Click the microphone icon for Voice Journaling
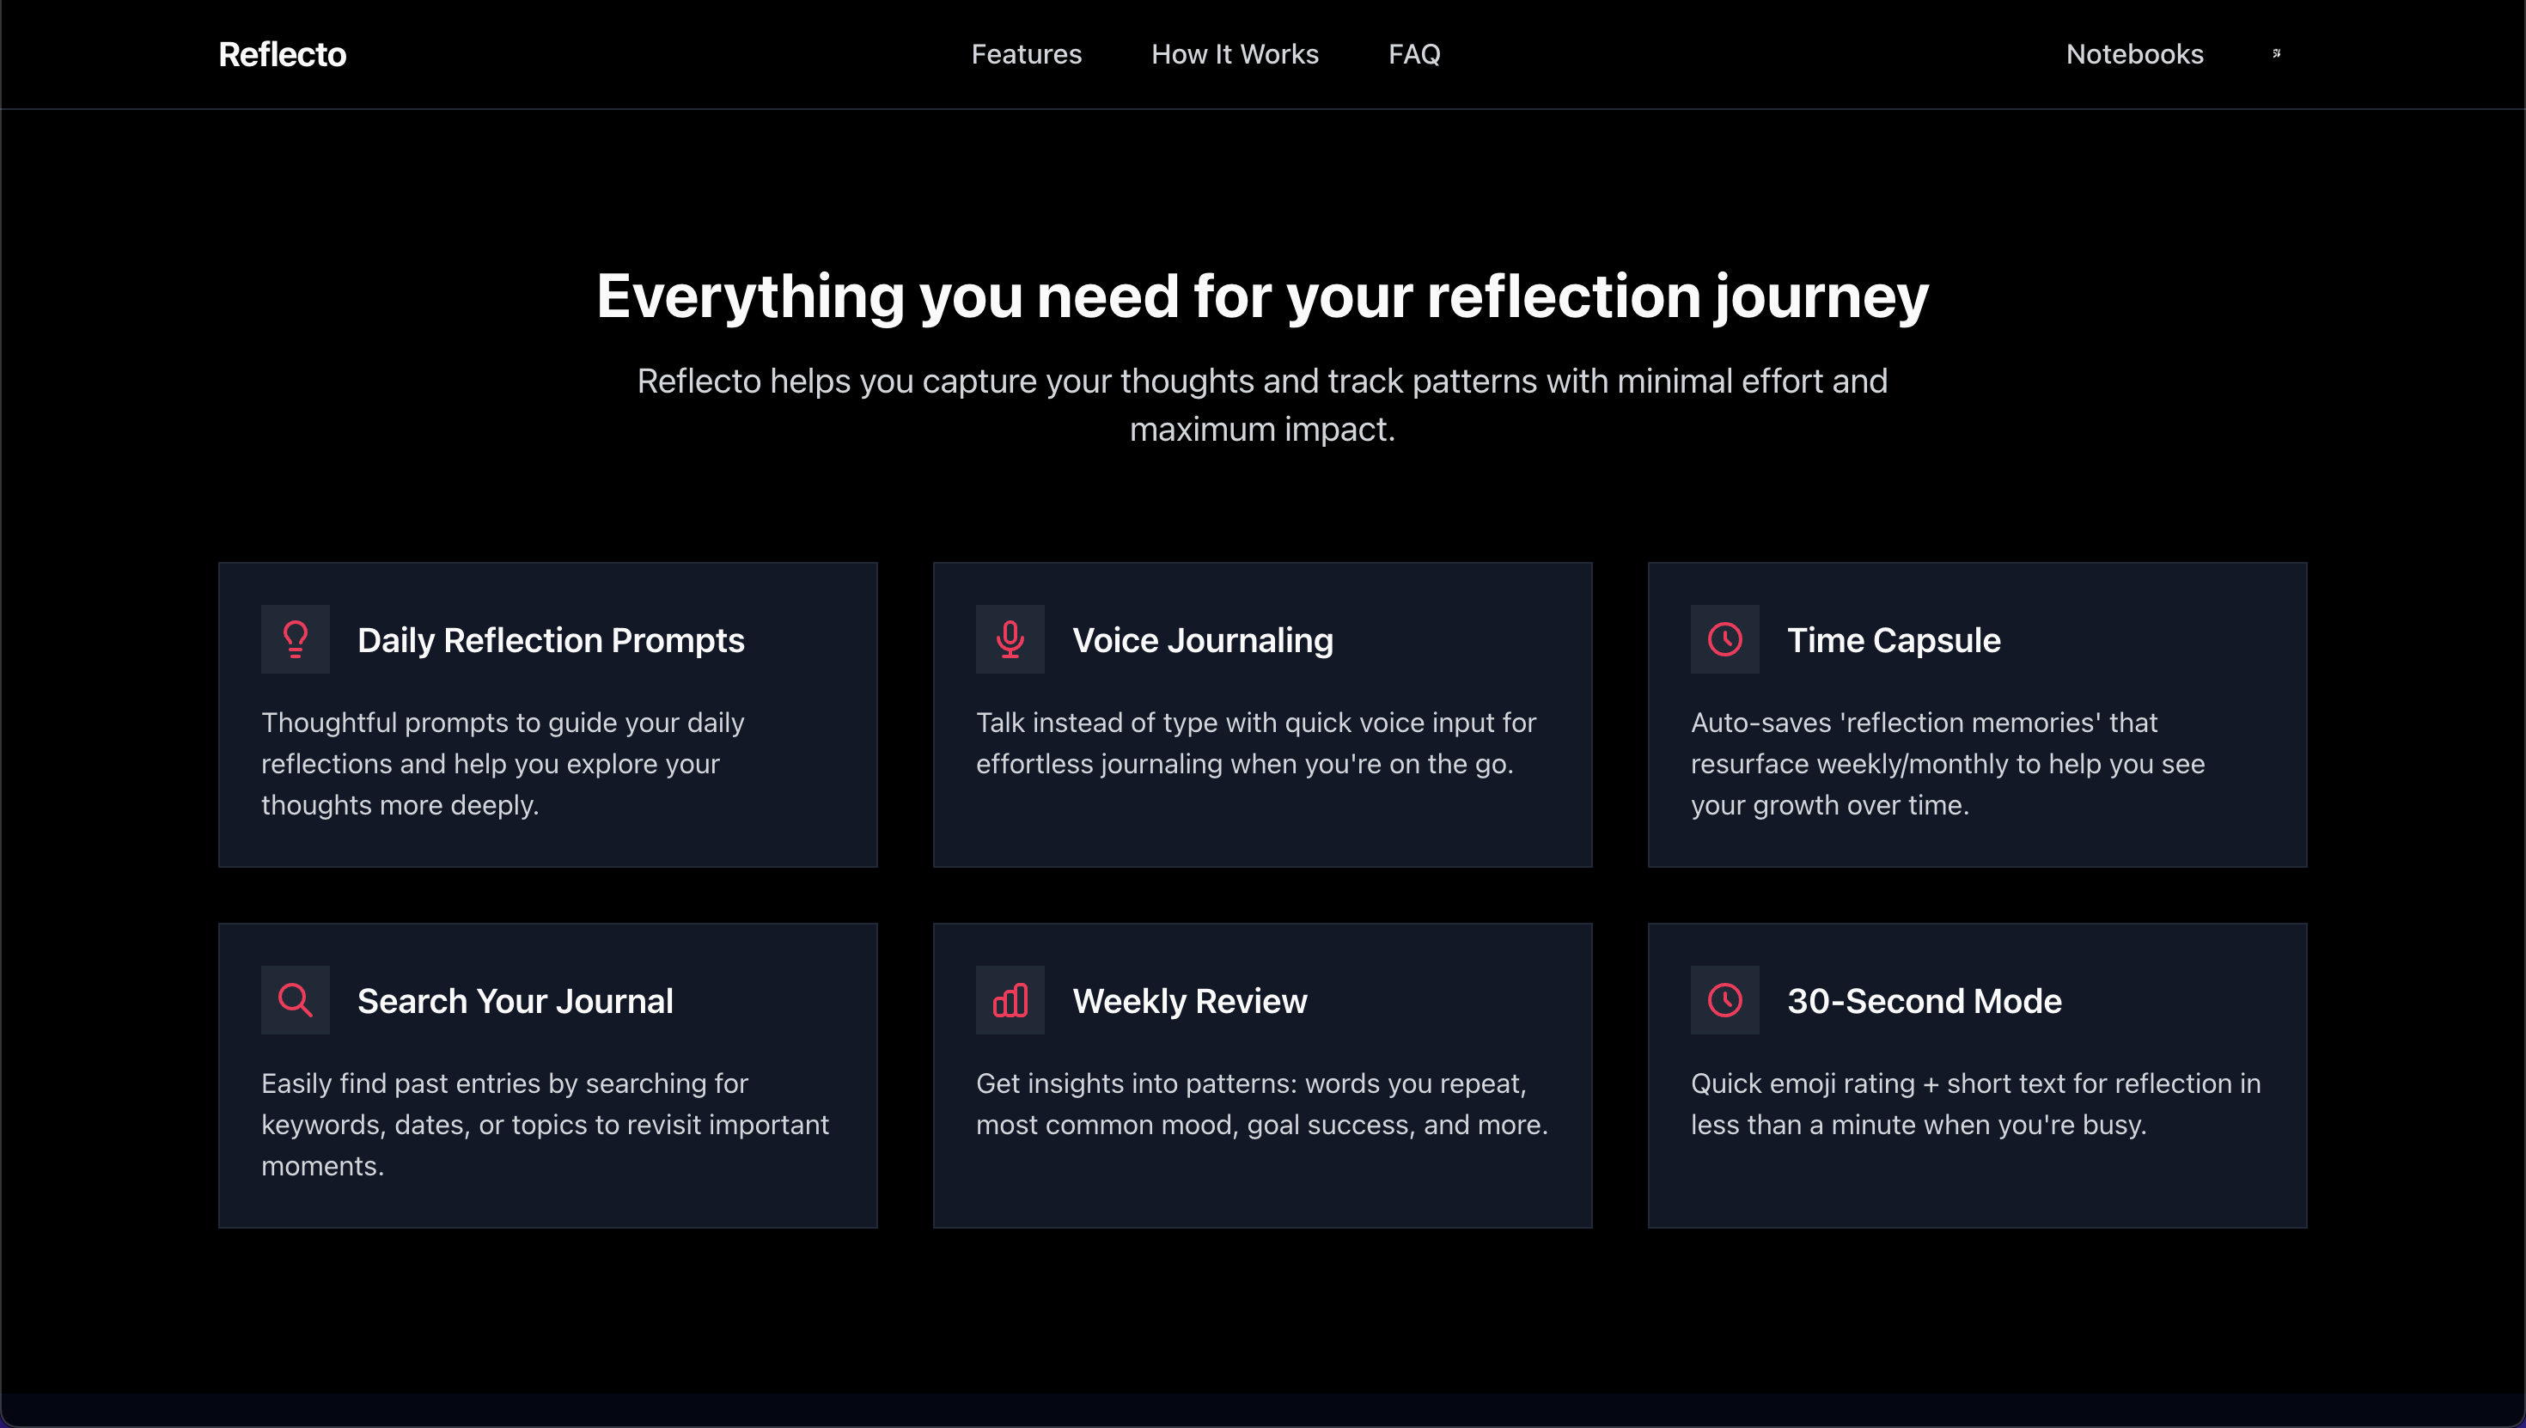 (x=1010, y=639)
